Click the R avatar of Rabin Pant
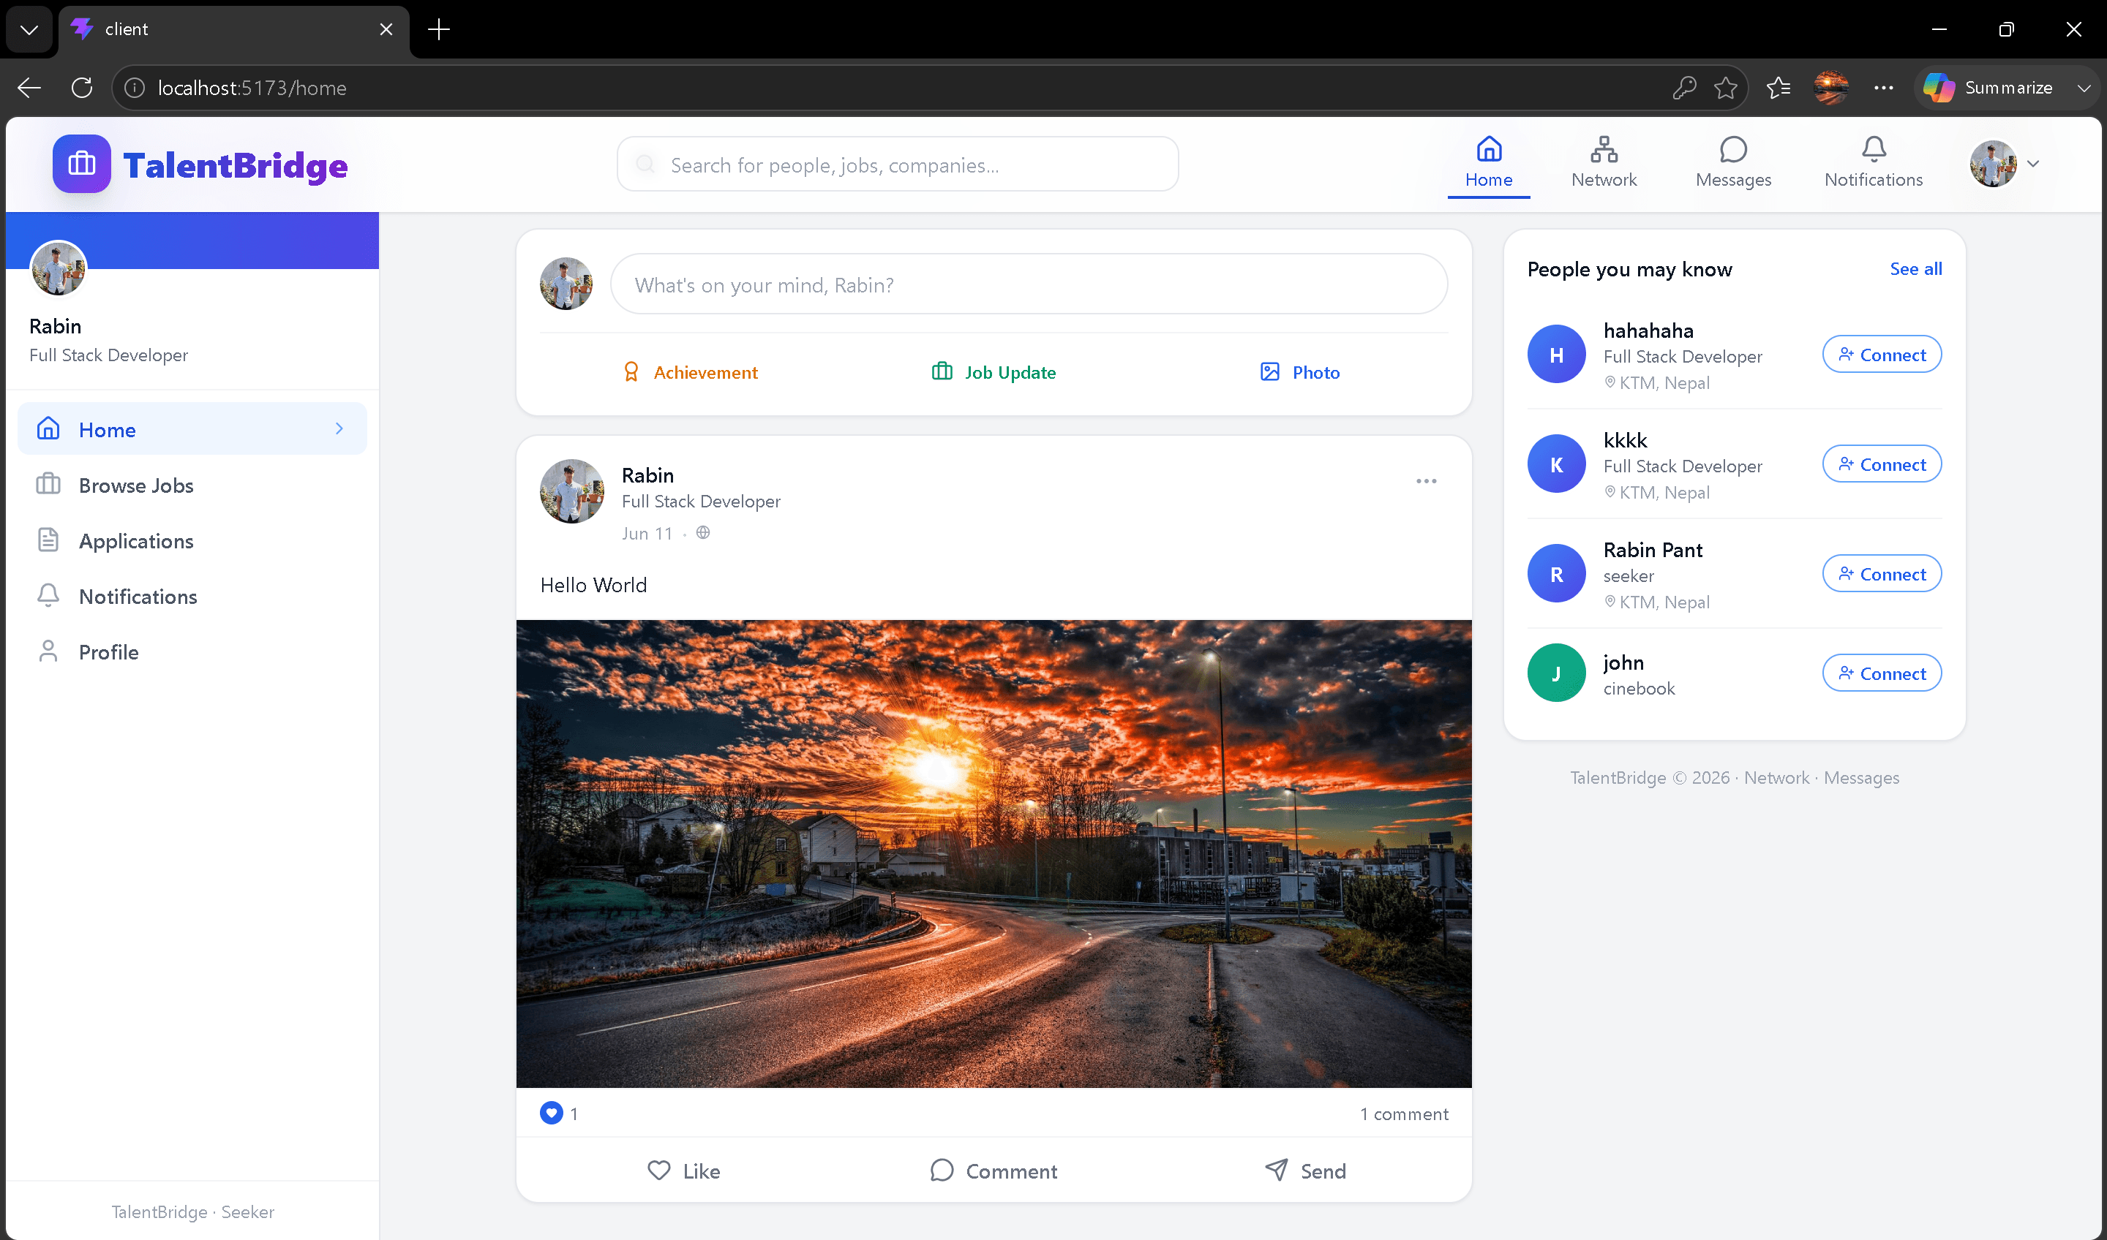The width and height of the screenshot is (2107, 1240). tap(1556, 573)
